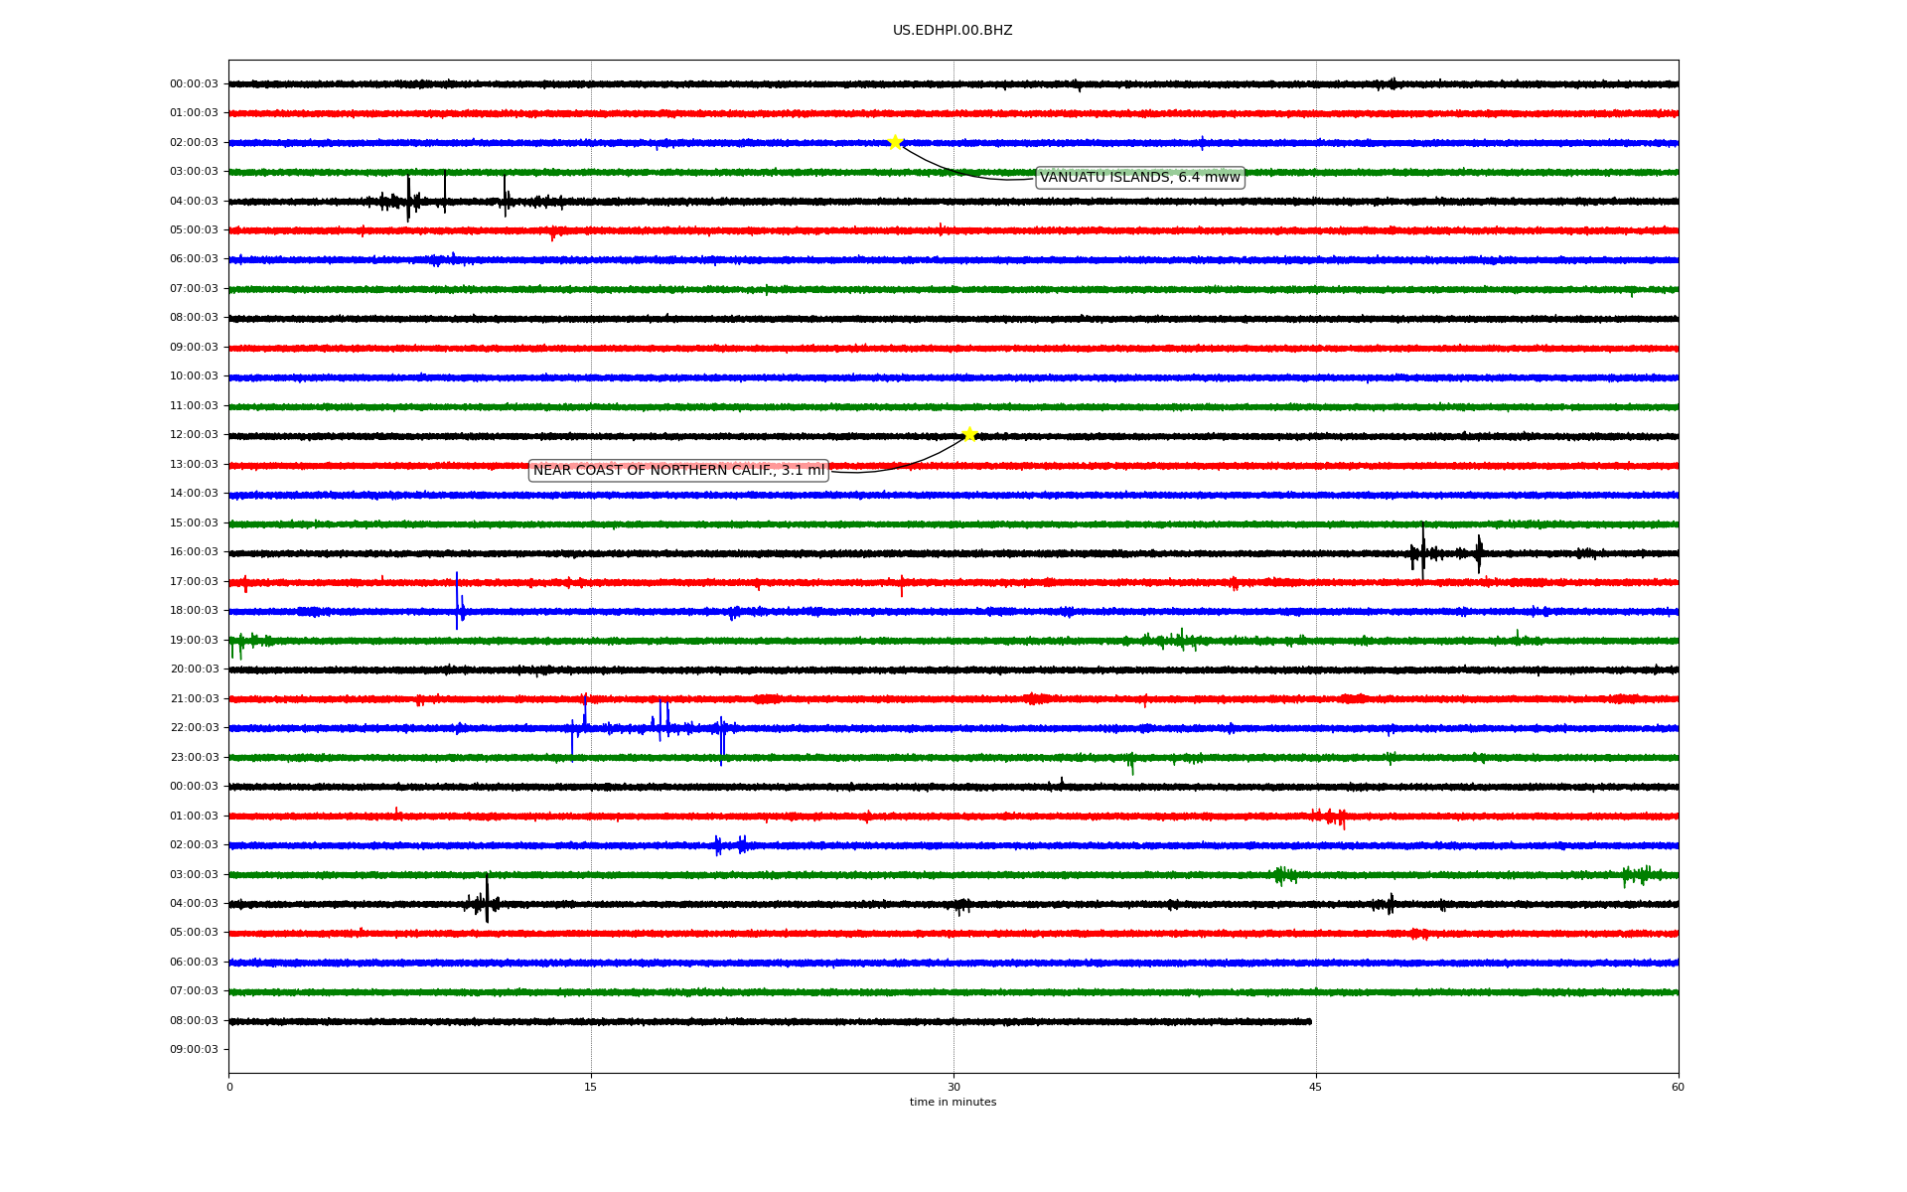Click the 30 tick label on the x-axis
The height and width of the screenshot is (1192, 1907).
[x=953, y=1087]
